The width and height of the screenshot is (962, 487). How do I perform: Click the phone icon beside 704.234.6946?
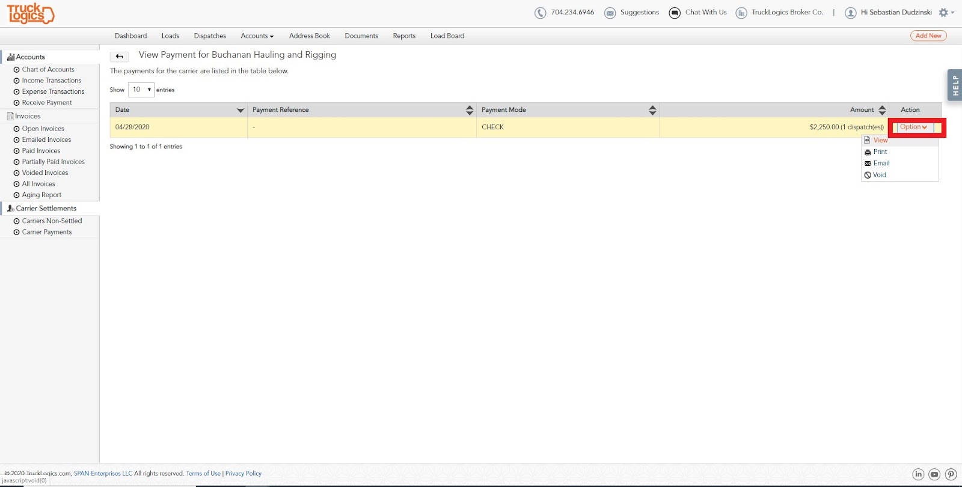541,13
